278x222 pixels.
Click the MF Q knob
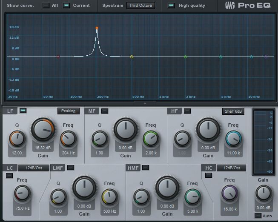click(100, 139)
